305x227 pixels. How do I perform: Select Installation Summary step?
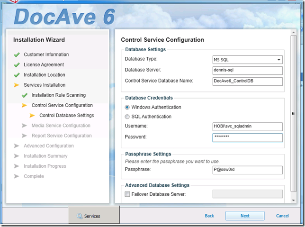[x=45, y=156]
